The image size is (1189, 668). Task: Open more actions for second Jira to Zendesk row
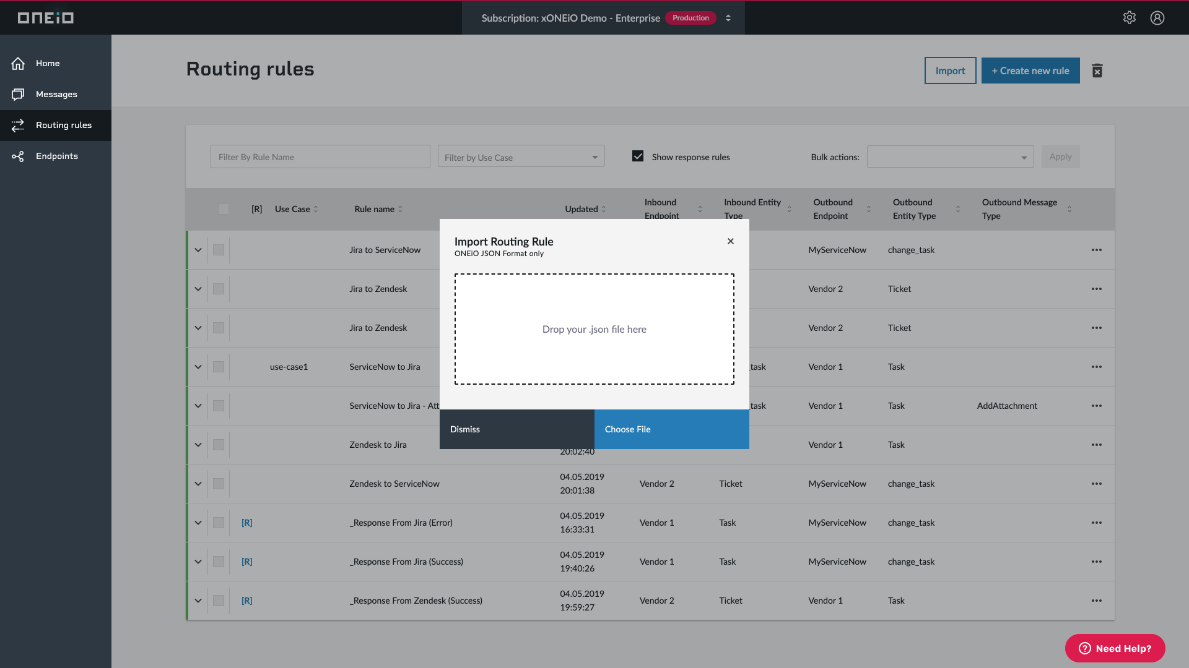click(1097, 328)
